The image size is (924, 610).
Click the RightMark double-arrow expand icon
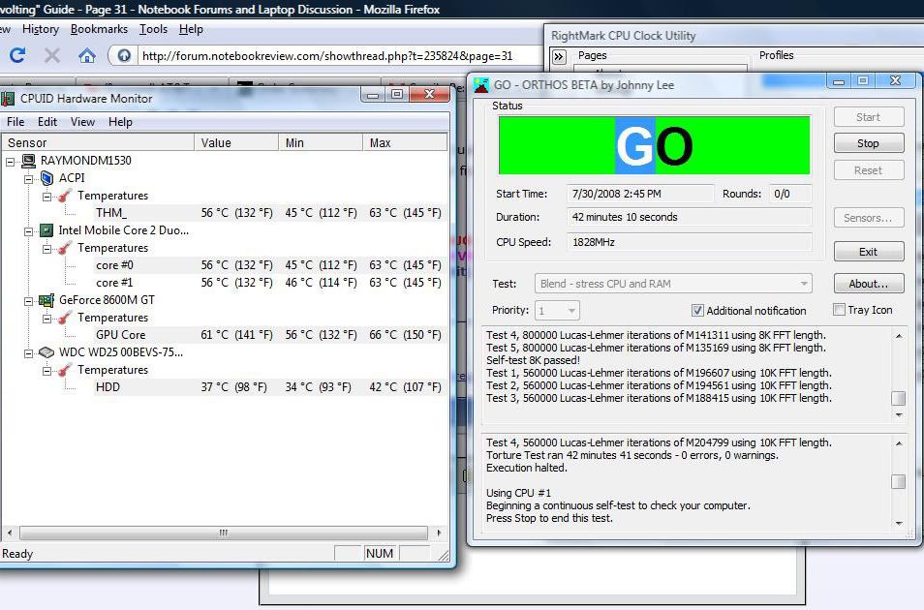(559, 56)
